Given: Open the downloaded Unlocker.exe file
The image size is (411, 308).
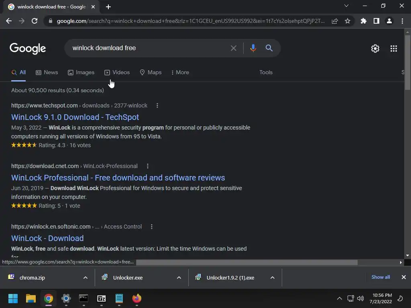Looking at the screenshot, I should point(128,278).
